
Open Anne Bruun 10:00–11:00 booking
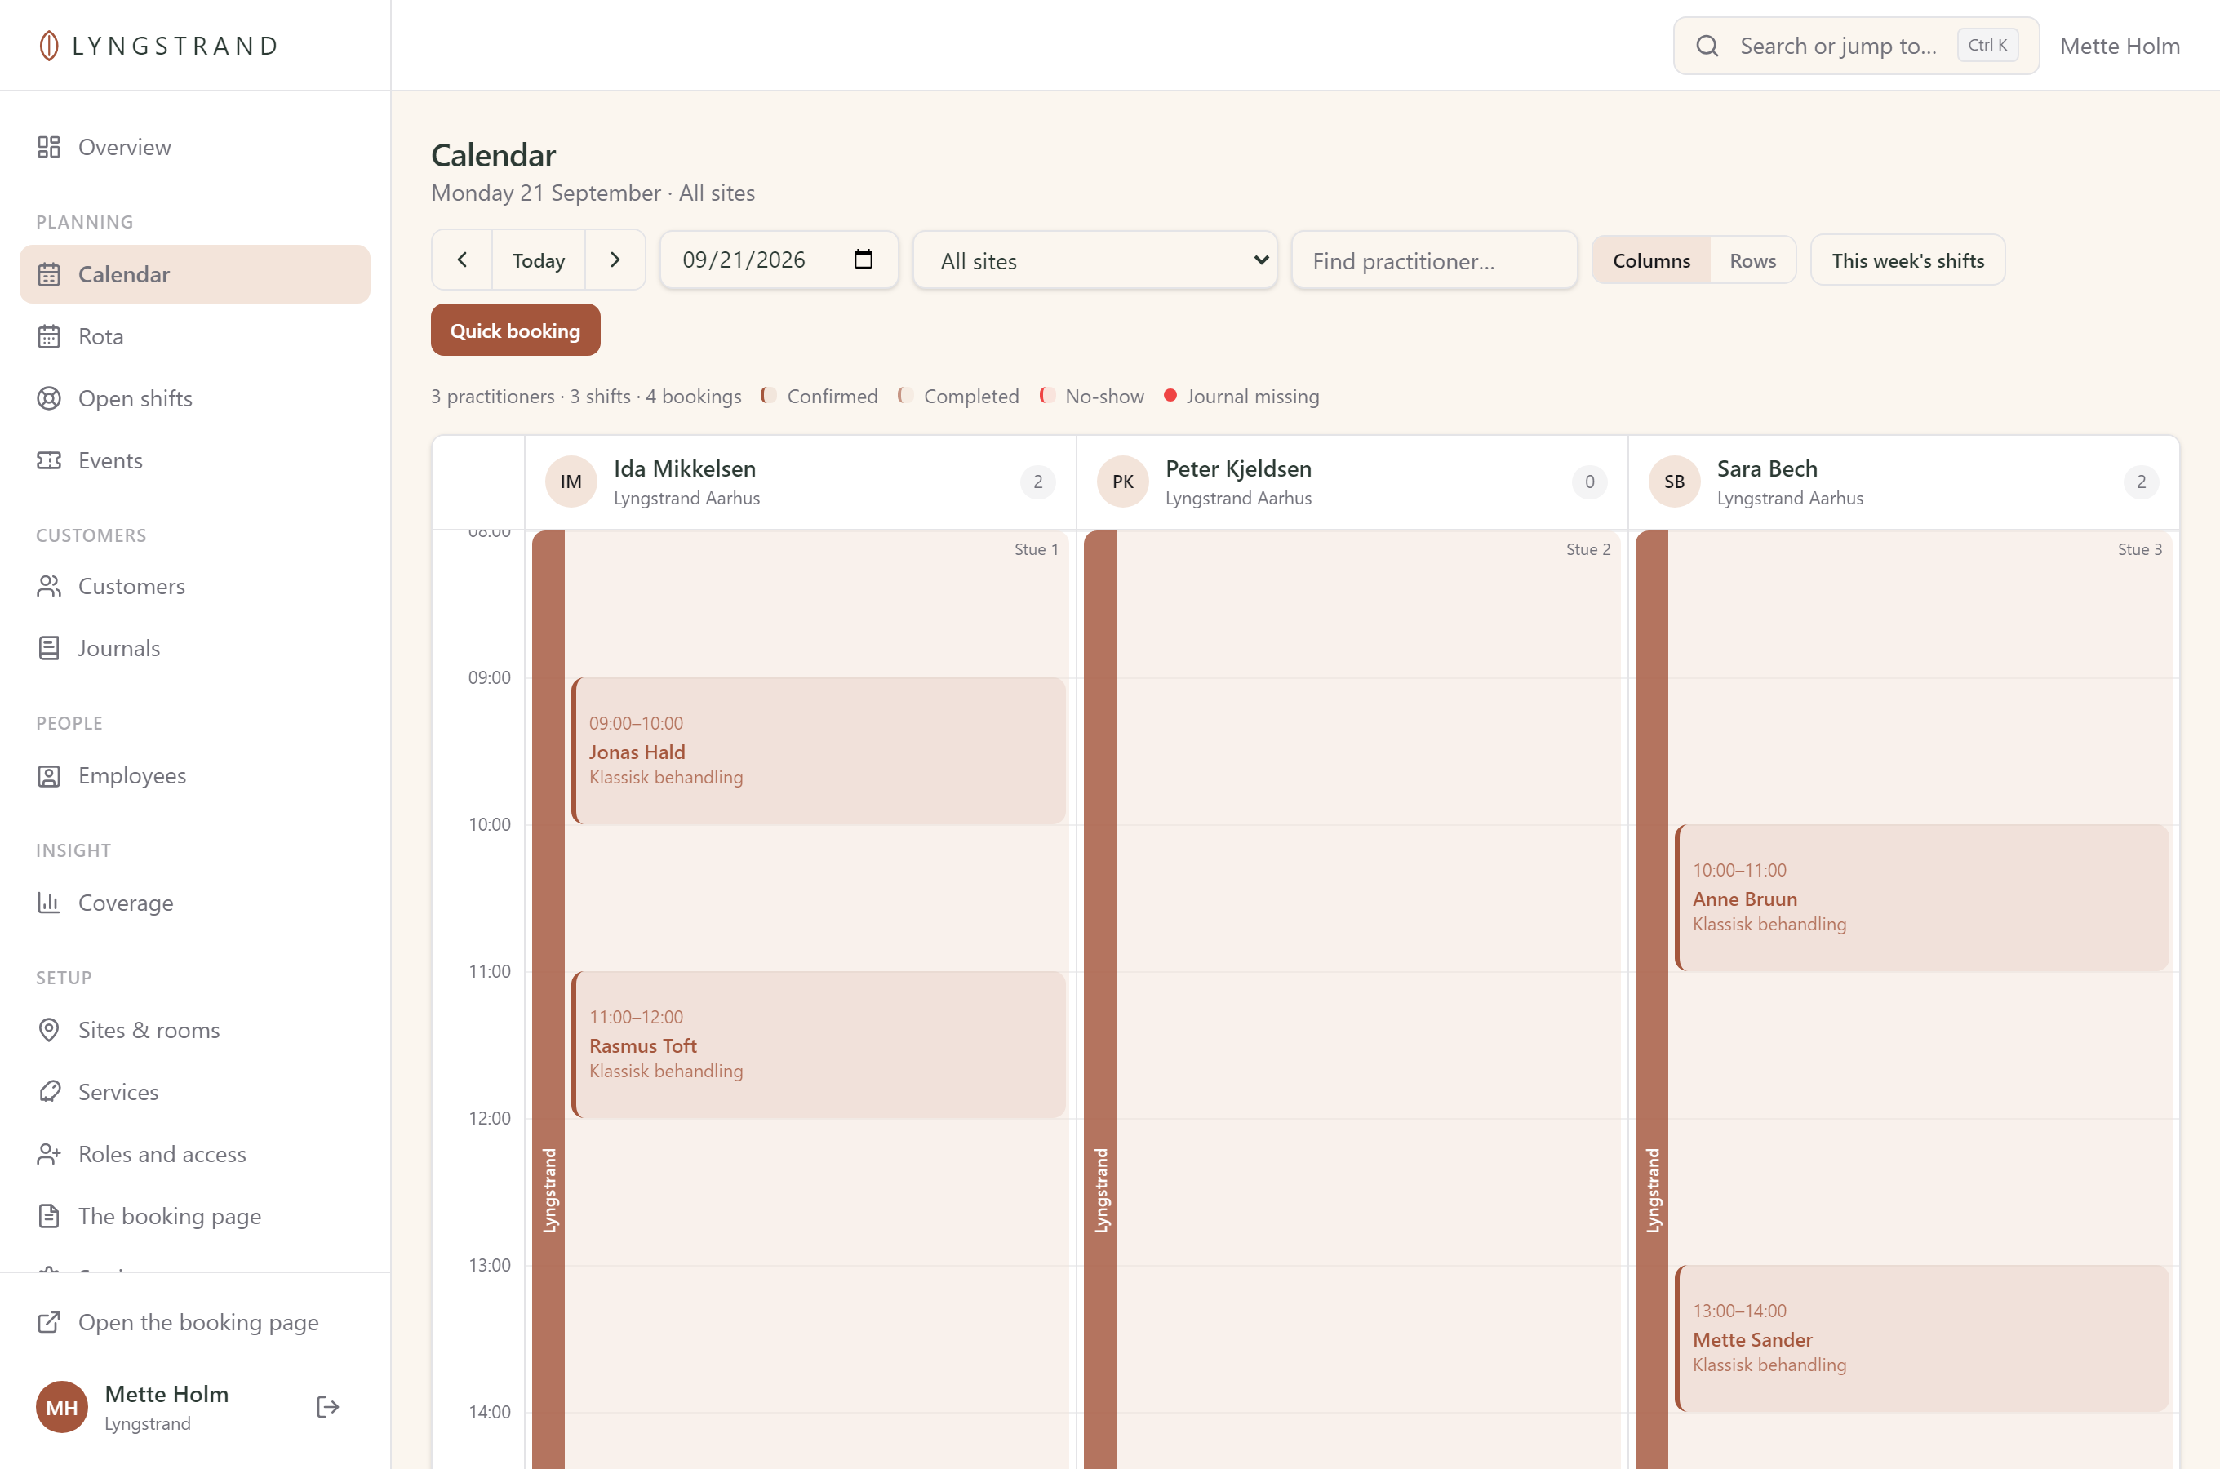(1922, 898)
